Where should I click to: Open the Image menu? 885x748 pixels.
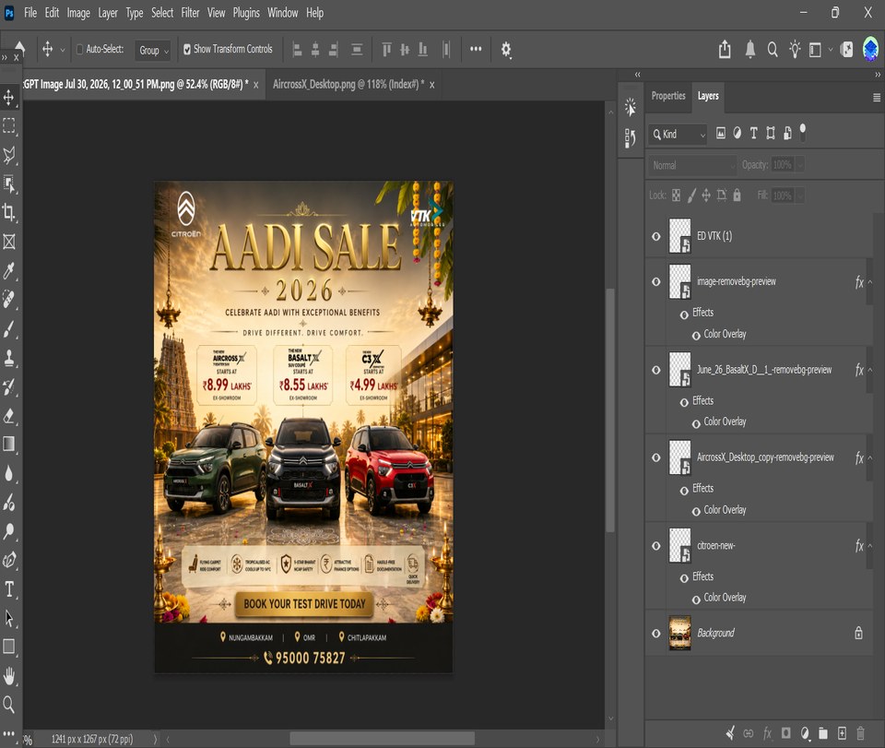(78, 12)
